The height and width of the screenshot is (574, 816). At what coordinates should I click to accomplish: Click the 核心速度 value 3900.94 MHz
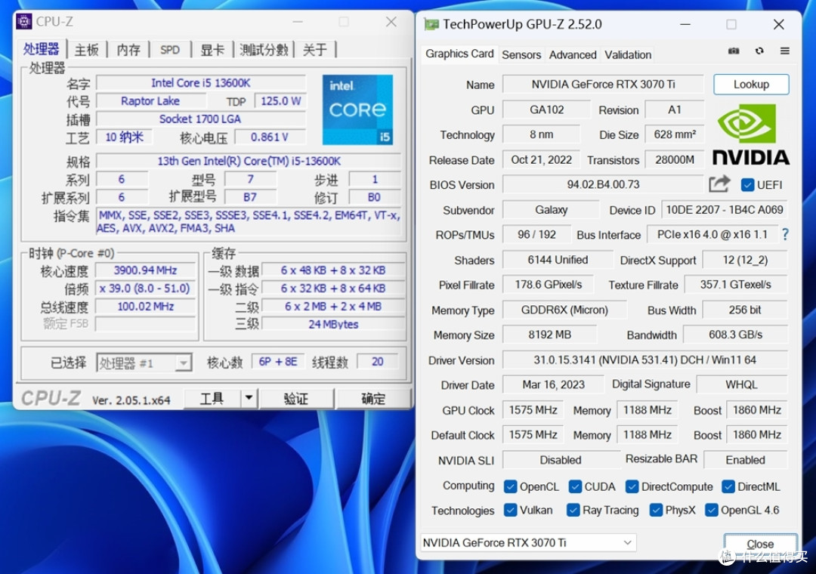point(145,270)
